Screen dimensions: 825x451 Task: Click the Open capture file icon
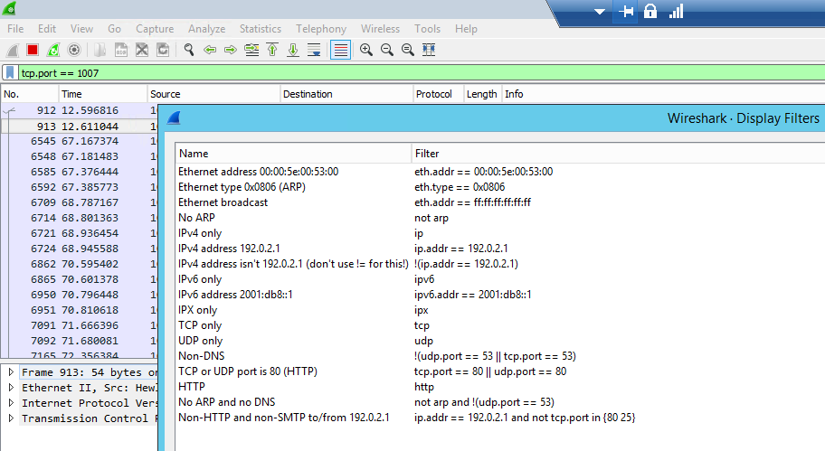point(100,50)
